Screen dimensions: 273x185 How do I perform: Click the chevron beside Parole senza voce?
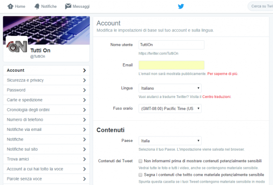(84, 179)
